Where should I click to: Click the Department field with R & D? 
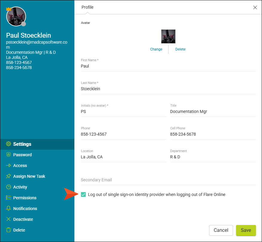click(213, 157)
